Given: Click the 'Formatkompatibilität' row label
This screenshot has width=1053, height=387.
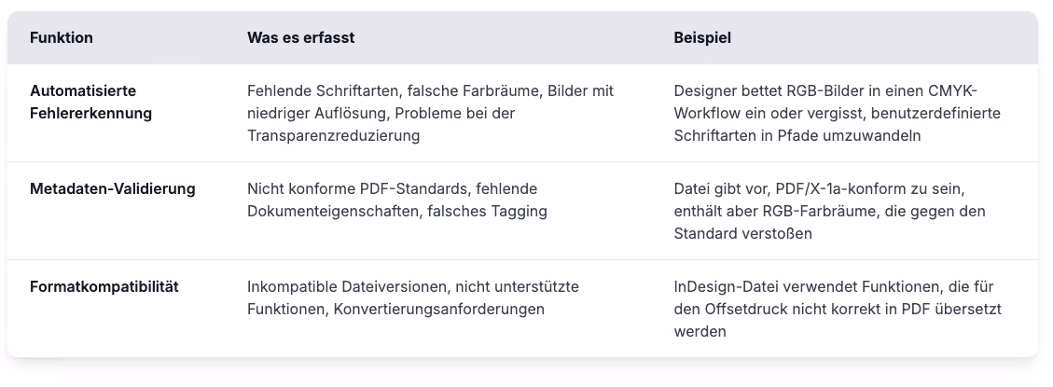Looking at the screenshot, I should [104, 286].
